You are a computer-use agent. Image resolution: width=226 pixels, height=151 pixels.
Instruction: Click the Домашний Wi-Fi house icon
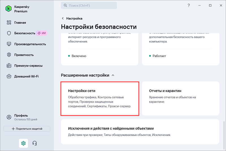coord(9,76)
